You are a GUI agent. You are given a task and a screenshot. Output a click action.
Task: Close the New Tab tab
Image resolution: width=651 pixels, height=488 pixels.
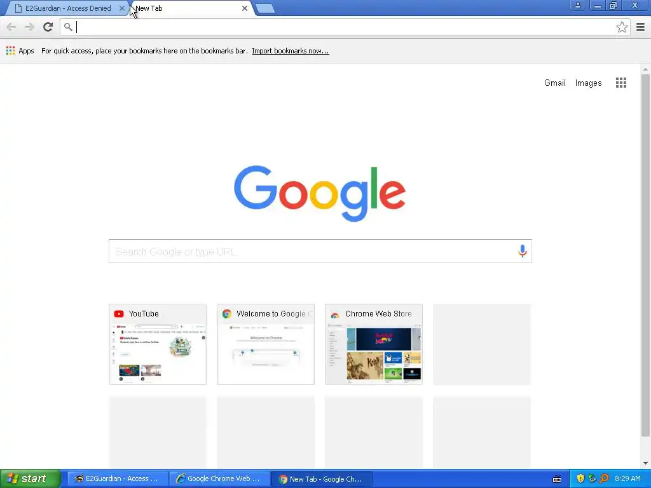pyautogui.click(x=245, y=8)
